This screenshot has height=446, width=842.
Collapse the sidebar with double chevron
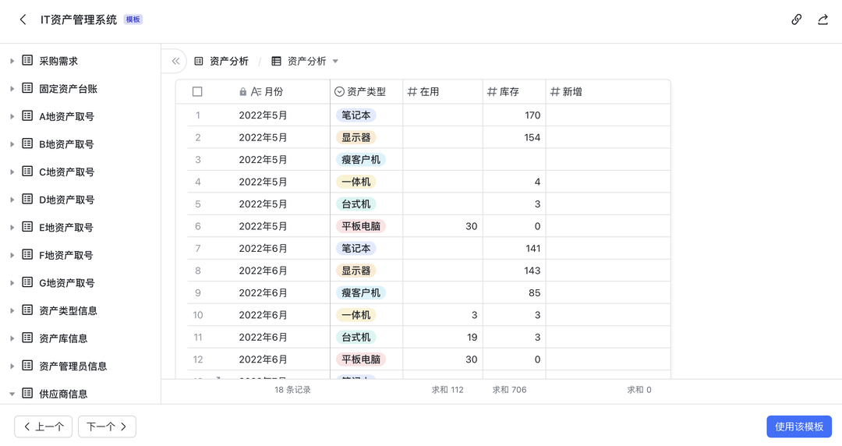[x=175, y=62]
